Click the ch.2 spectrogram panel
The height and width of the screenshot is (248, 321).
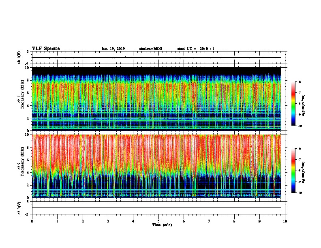(x=156, y=166)
